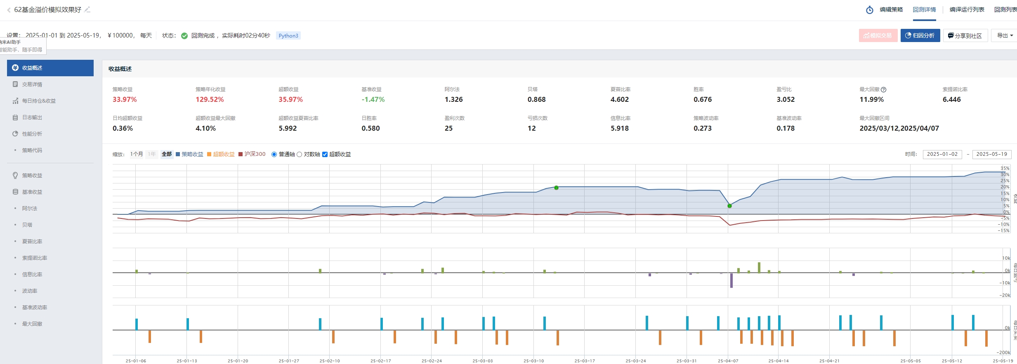Select the 普通轴 radio button
The width and height of the screenshot is (1017, 364).
[274, 155]
